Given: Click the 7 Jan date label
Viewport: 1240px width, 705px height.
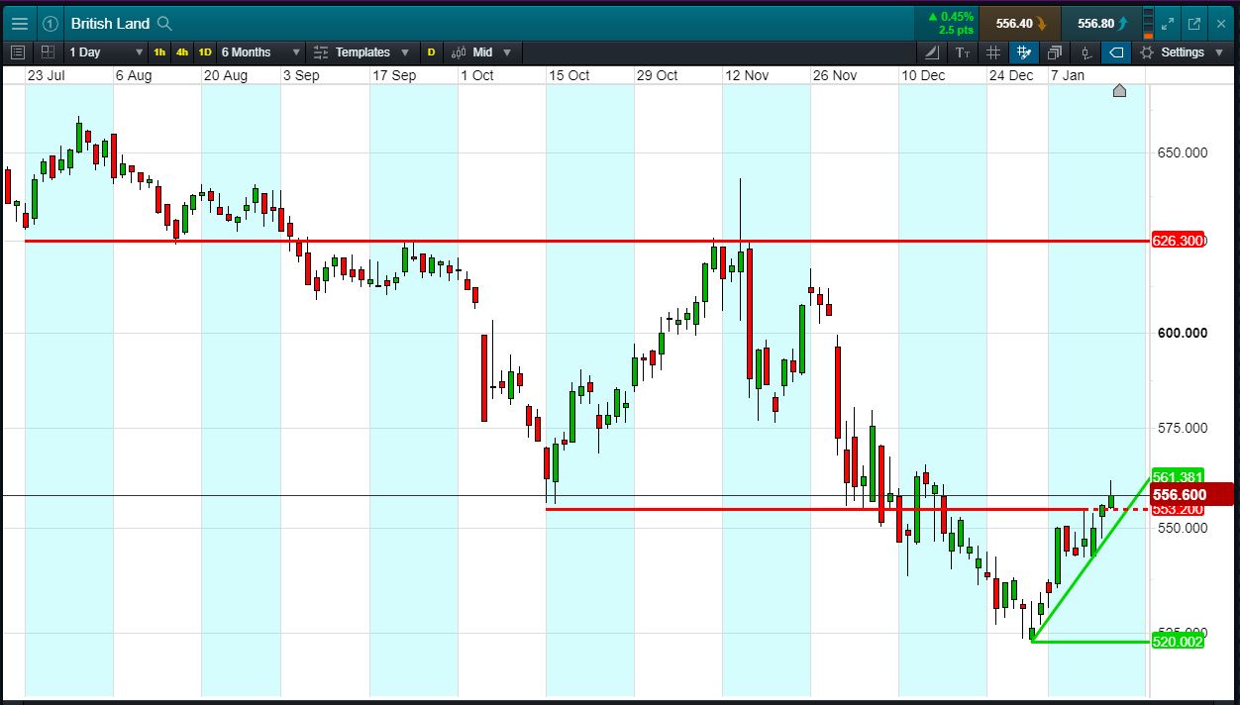Looking at the screenshot, I should click(x=1068, y=75).
